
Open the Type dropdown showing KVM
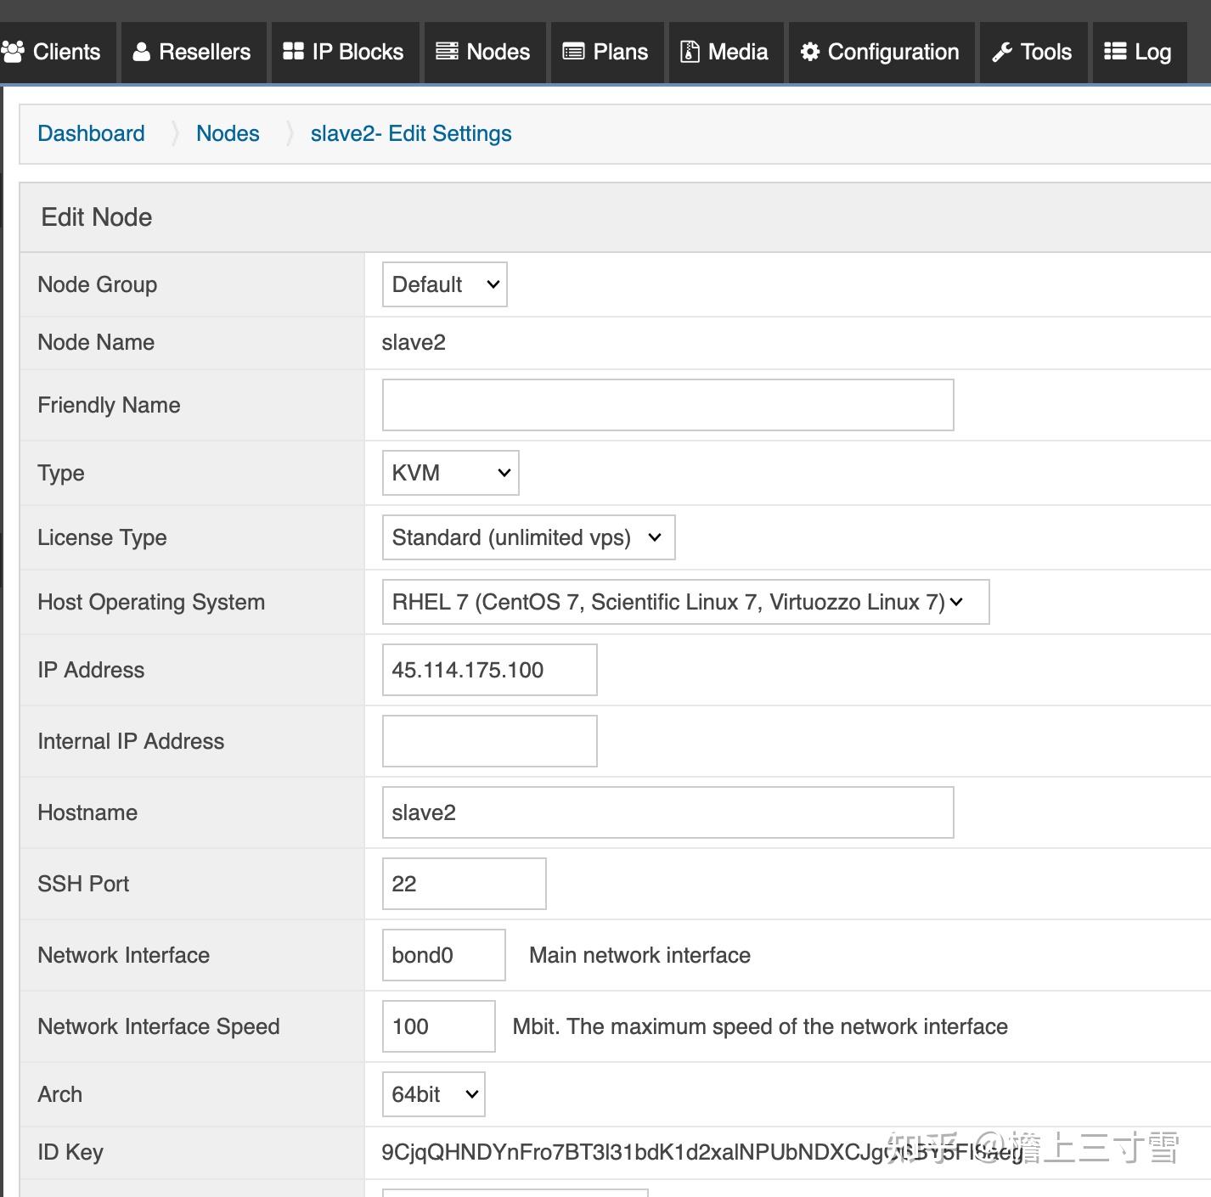click(x=449, y=473)
